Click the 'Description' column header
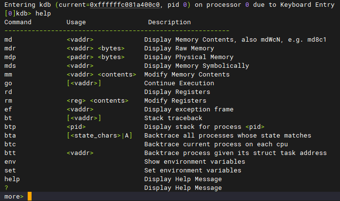340x201 pixels. coord(170,22)
